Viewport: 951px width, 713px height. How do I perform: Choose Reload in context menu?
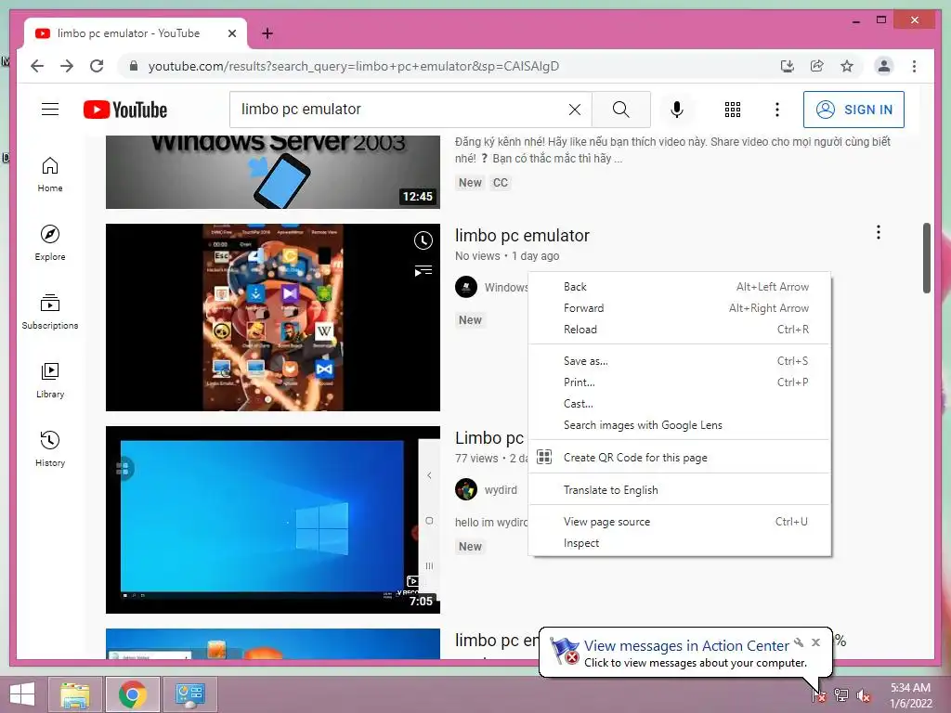point(679,330)
